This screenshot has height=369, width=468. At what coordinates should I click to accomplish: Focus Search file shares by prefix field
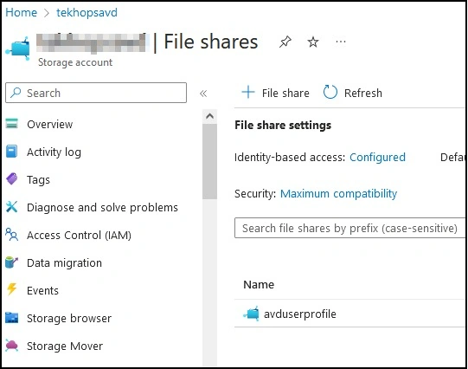349,228
